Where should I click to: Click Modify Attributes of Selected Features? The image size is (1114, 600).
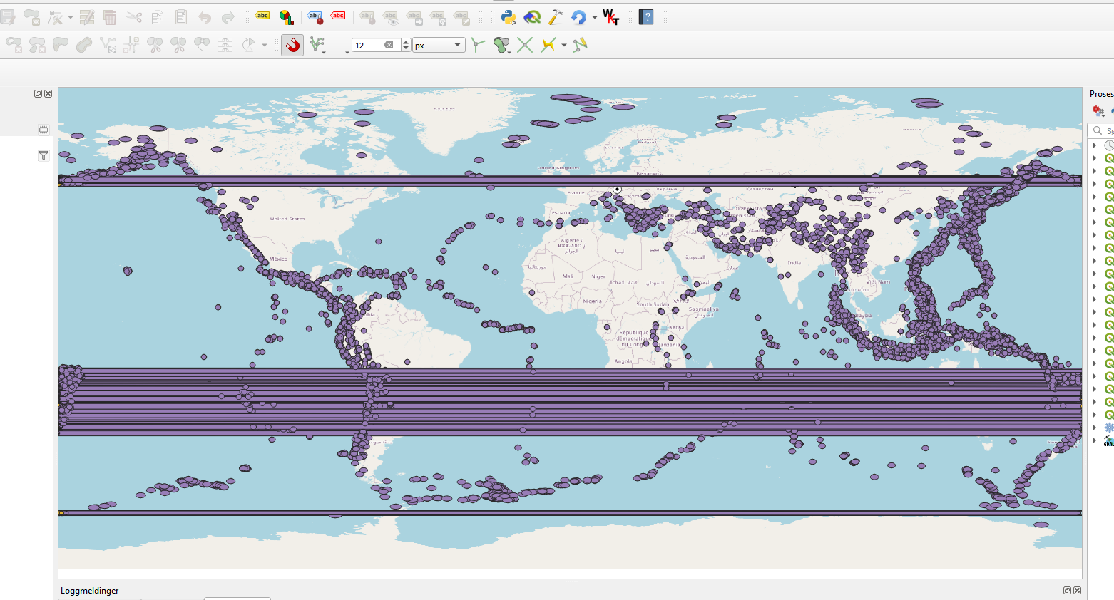[87, 17]
